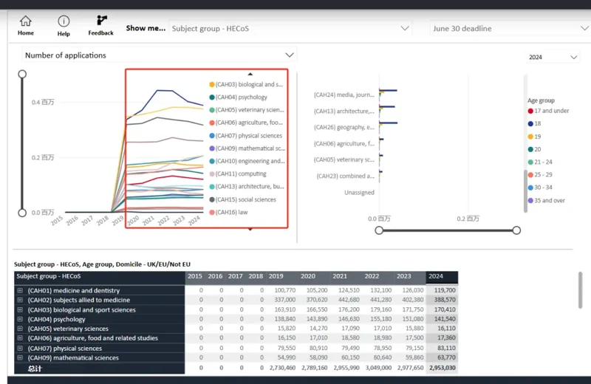Click the table's vertical scrollbar
Viewport: 591px width, 384px height.
point(581,290)
